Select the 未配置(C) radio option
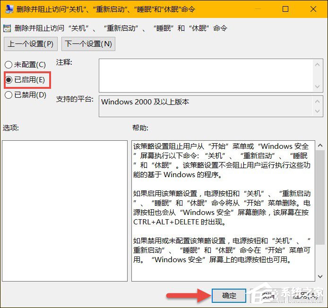This screenshot has width=328, height=308. 25,65
